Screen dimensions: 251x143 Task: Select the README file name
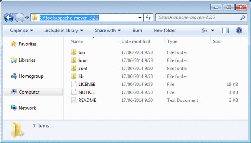tap(87, 100)
